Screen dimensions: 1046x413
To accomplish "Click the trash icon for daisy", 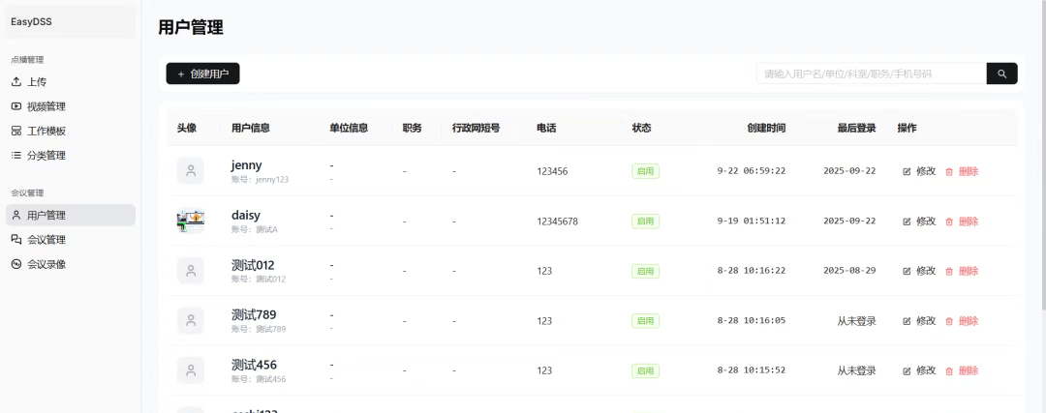I will [949, 221].
